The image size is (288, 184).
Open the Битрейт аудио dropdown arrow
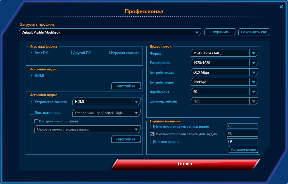coord(254,82)
